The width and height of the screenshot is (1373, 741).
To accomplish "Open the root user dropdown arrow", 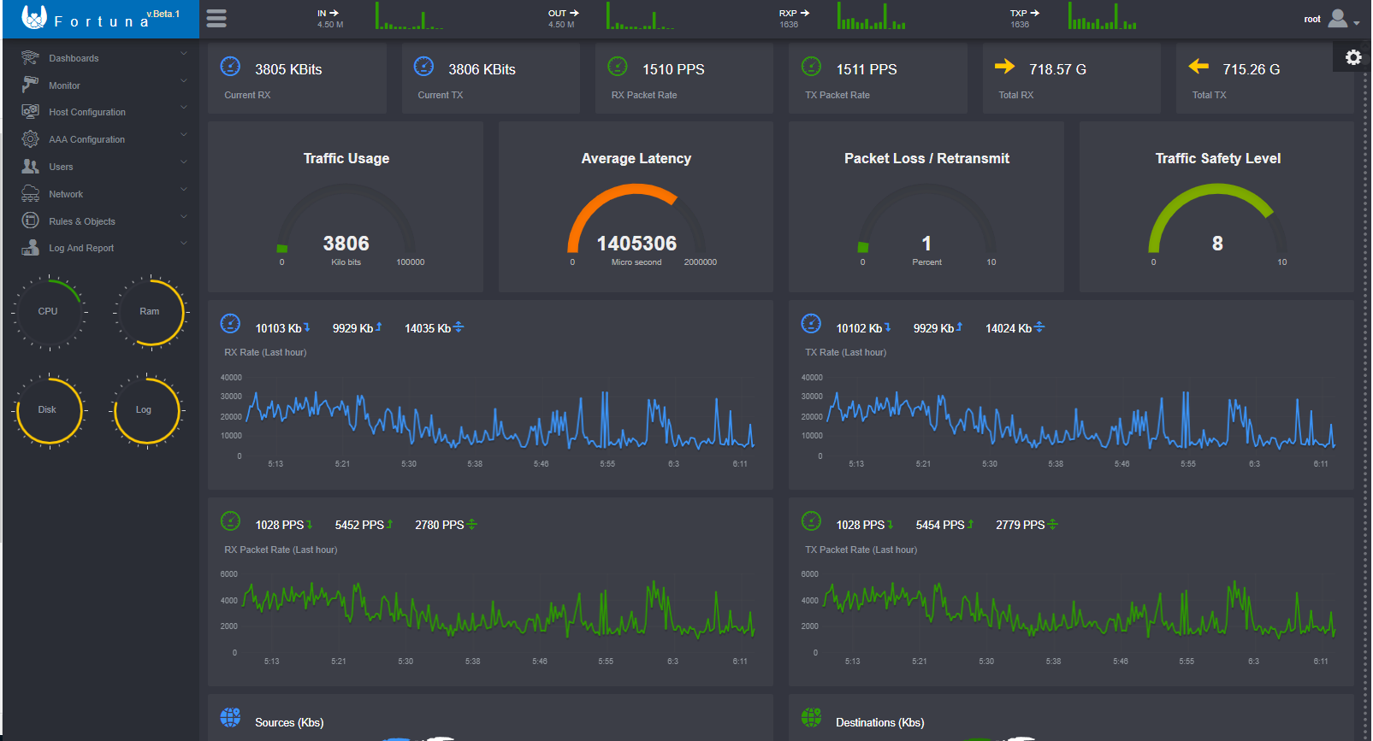I will click(1357, 23).
